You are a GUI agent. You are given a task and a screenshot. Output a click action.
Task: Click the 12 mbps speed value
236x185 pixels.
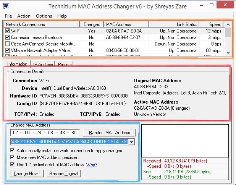(x=213, y=31)
